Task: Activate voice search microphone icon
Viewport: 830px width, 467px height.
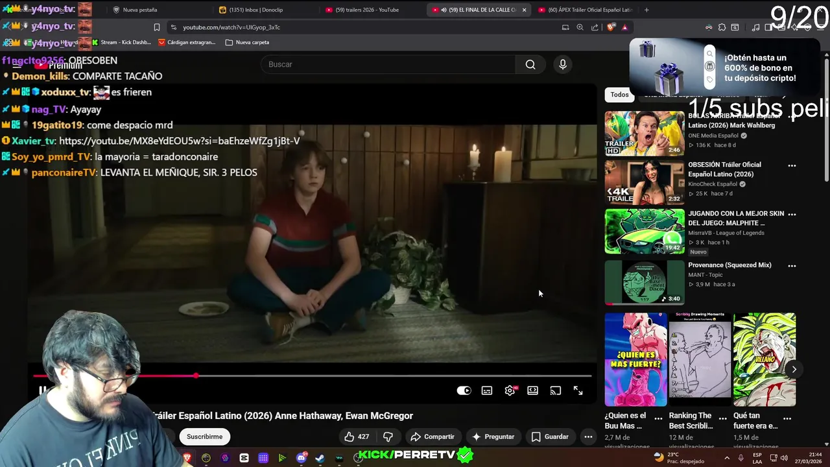Action: 563,64
